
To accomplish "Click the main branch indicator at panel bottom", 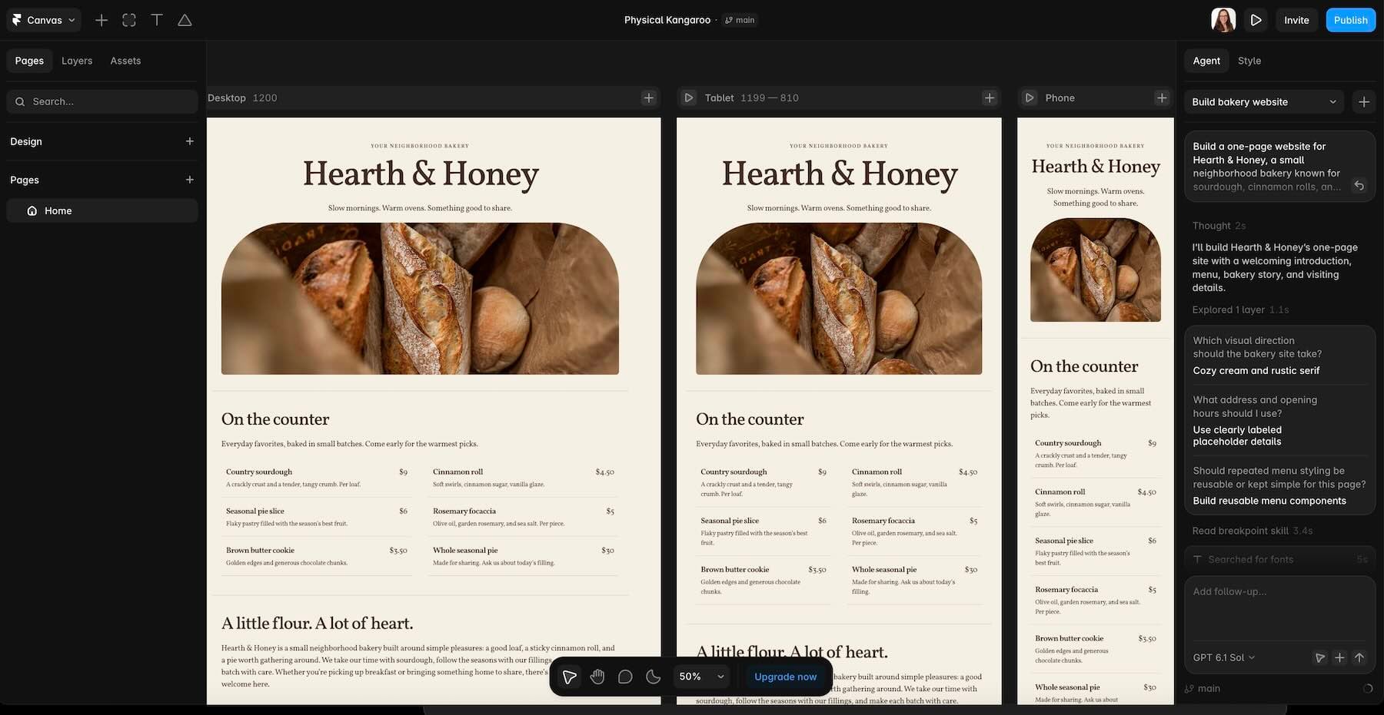I will 1203,689.
